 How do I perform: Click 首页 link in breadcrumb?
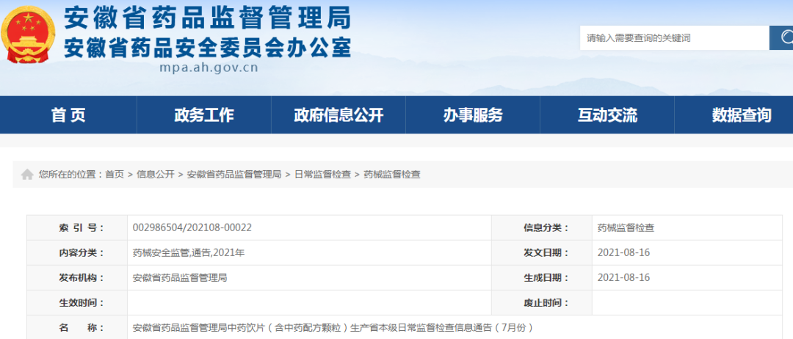(x=115, y=175)
